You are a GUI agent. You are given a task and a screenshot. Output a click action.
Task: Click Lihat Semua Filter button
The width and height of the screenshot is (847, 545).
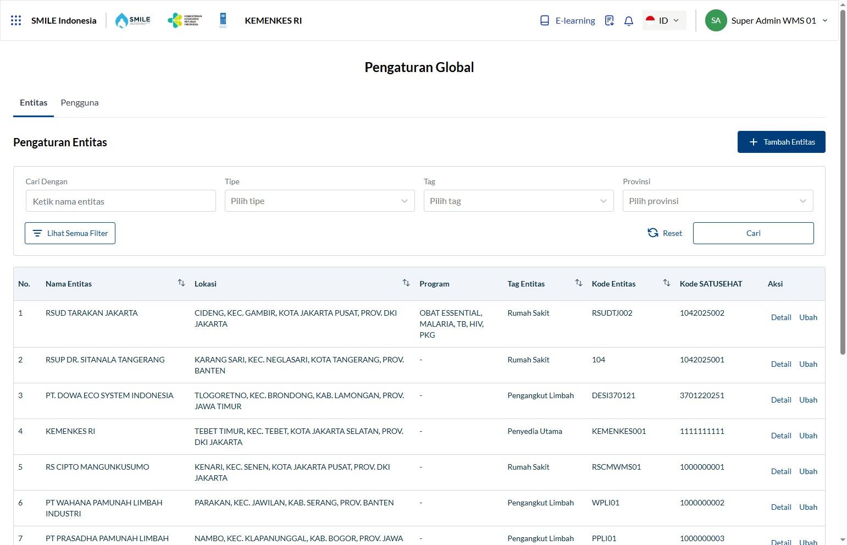pos(70,233)
